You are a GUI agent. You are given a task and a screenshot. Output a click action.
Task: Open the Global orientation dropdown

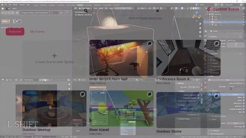[142, 8]
